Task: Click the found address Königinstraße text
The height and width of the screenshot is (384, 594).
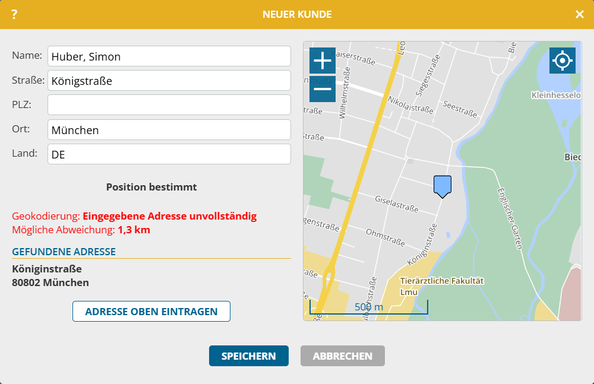Action: point(47,269)
